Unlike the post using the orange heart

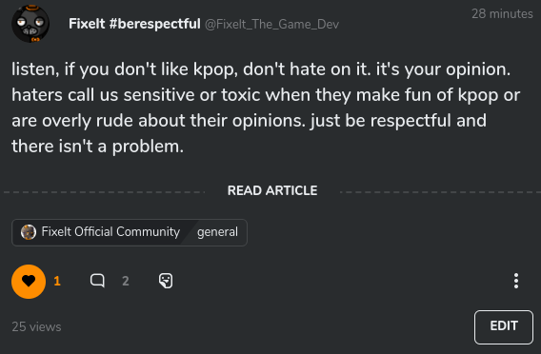coord(29,282)
